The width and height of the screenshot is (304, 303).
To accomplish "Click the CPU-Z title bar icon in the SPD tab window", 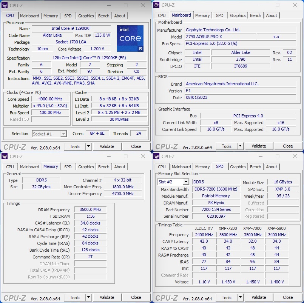I will click(156, 156).
